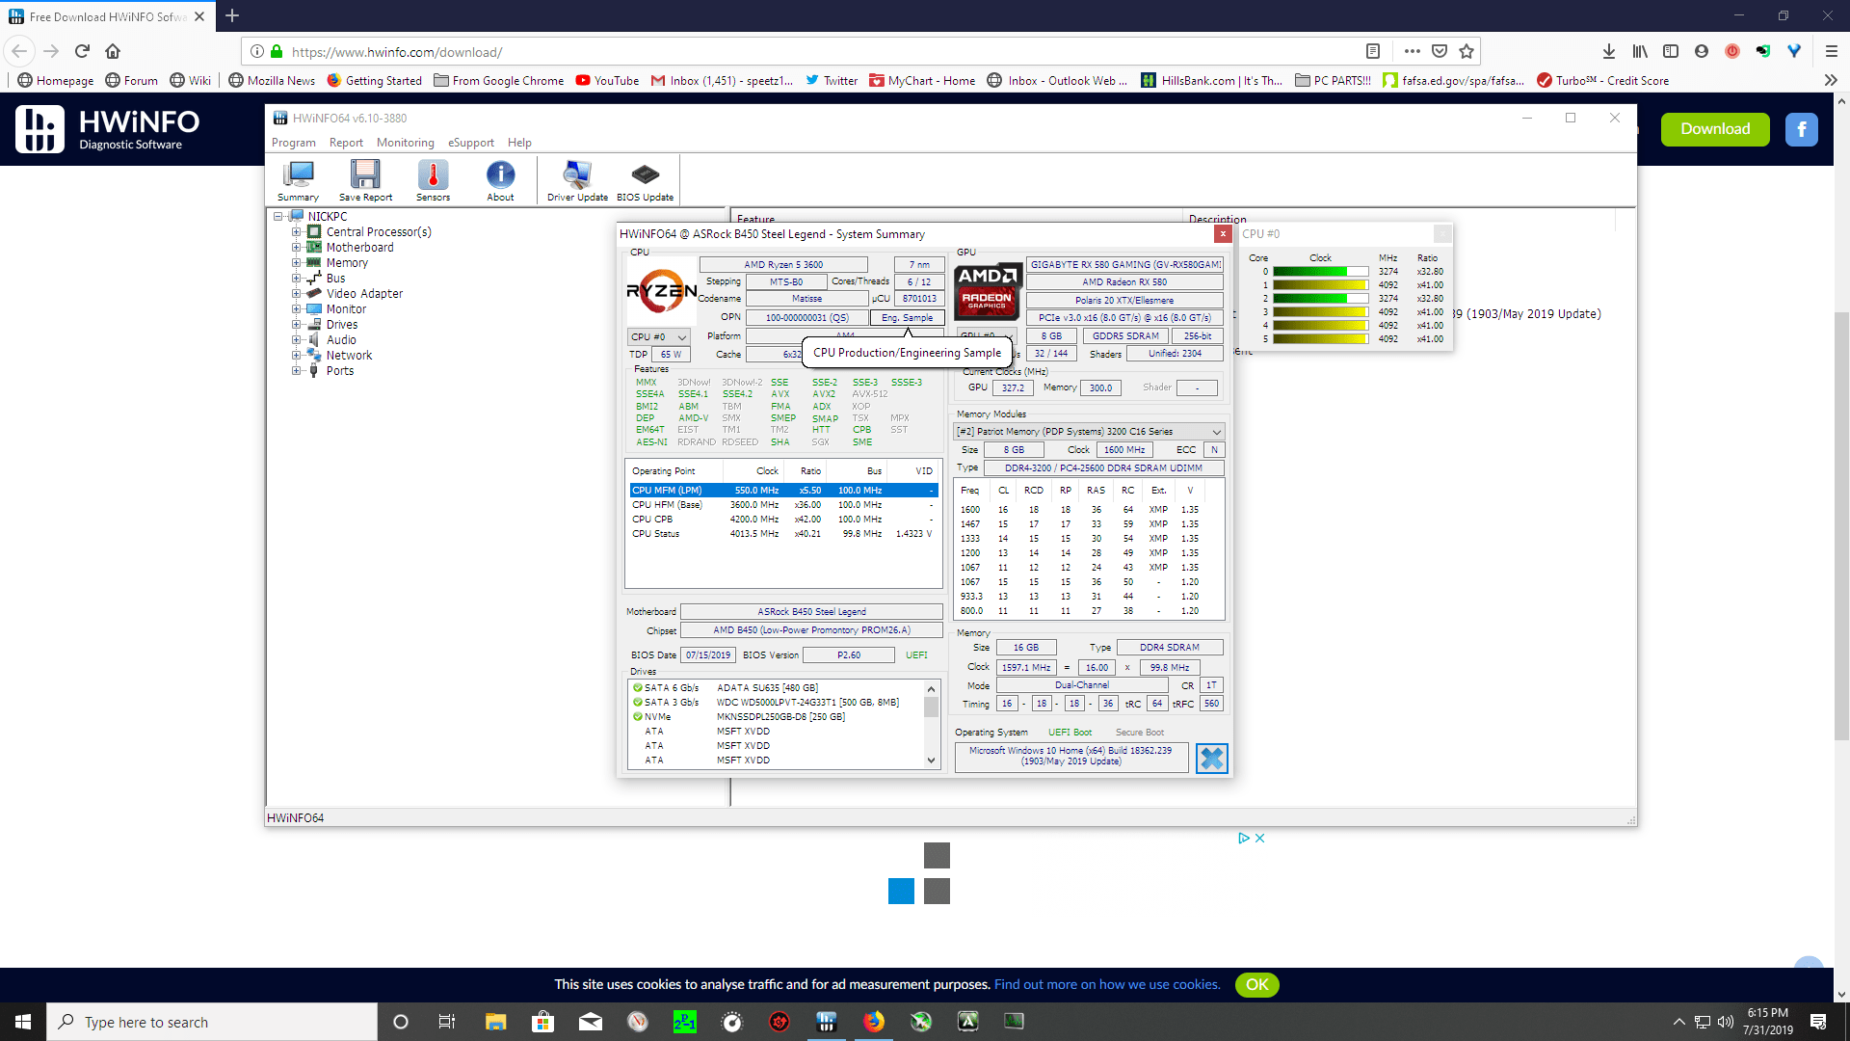The width and height of the screenshot is (1850, 1041).
Task: Click the BIOS Update chip icon
Action: [x=645, y=176]
